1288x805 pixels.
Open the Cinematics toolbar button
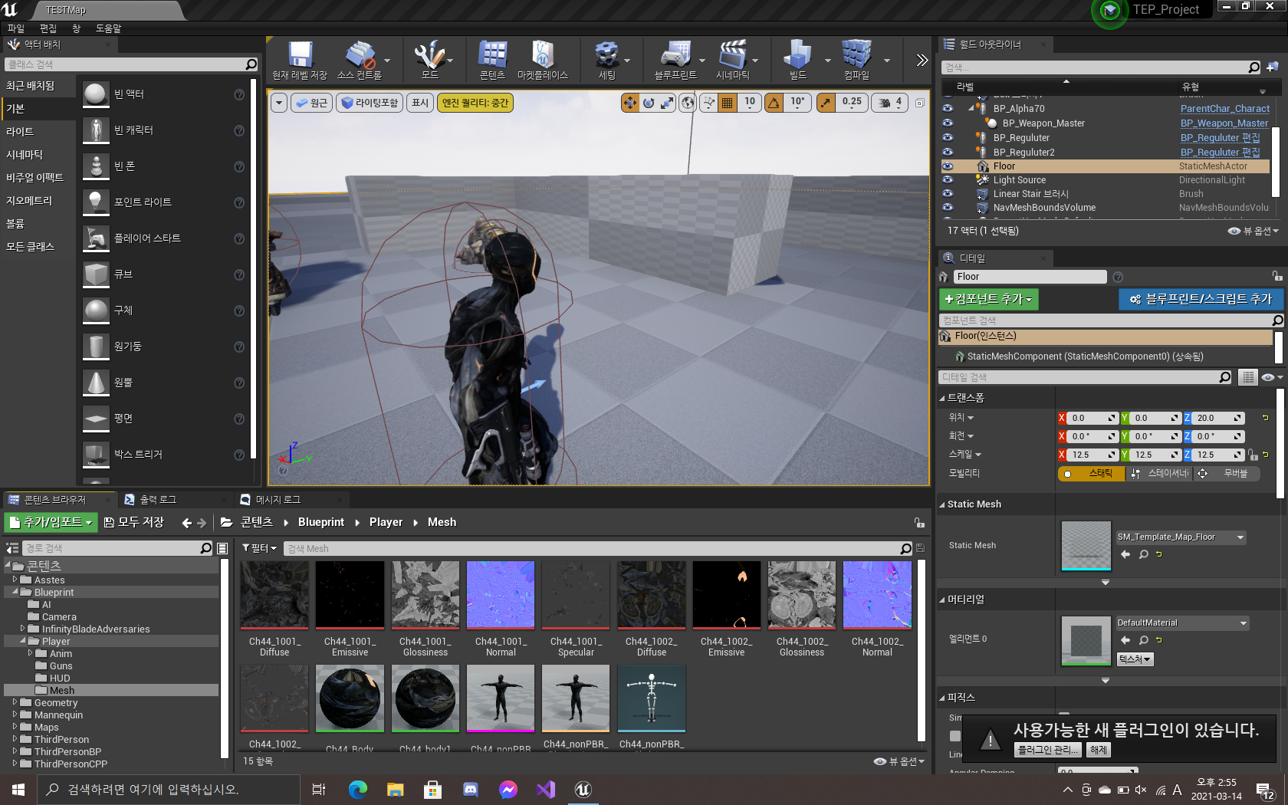point(732,61)
